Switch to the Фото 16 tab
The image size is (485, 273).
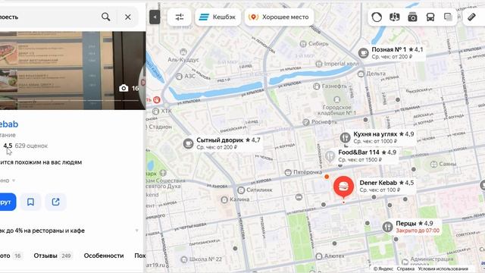point(11,256)
